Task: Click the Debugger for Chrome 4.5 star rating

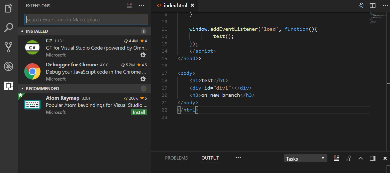Action: (142, 65)
